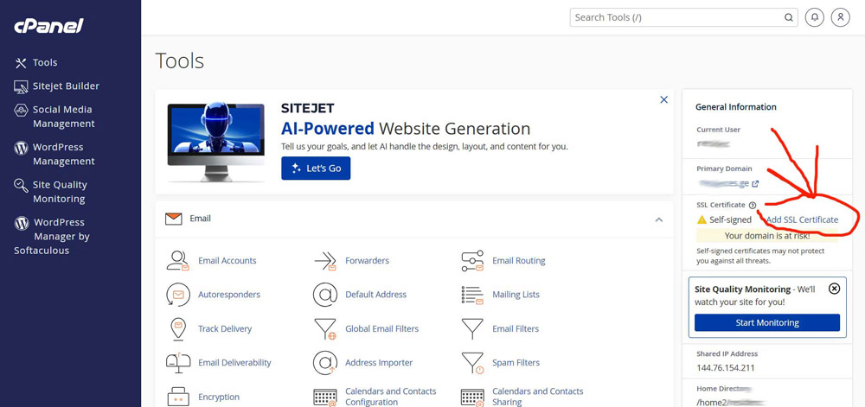Click Add SSL Certificate link
This screenshot has height=407, width=865.
802,219
